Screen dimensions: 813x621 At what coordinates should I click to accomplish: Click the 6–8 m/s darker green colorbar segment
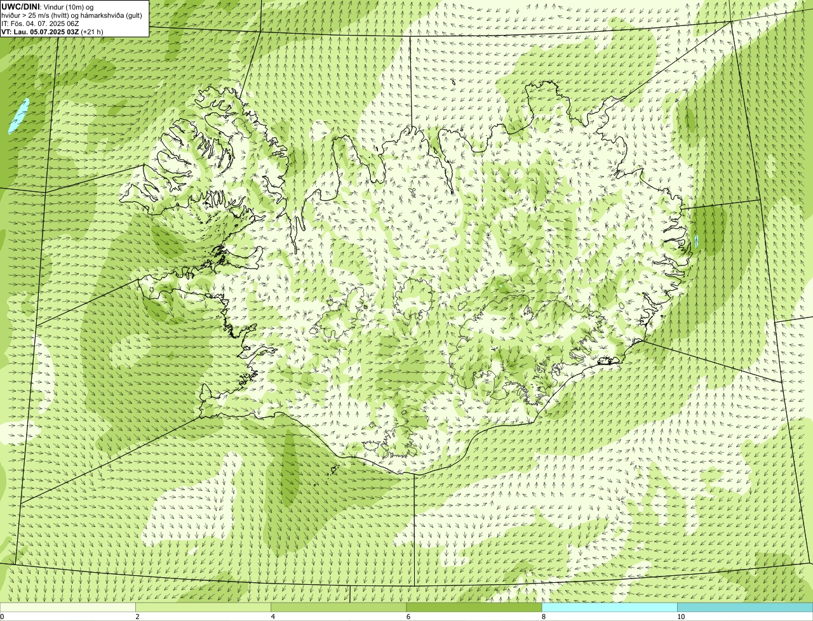(474, 608)
